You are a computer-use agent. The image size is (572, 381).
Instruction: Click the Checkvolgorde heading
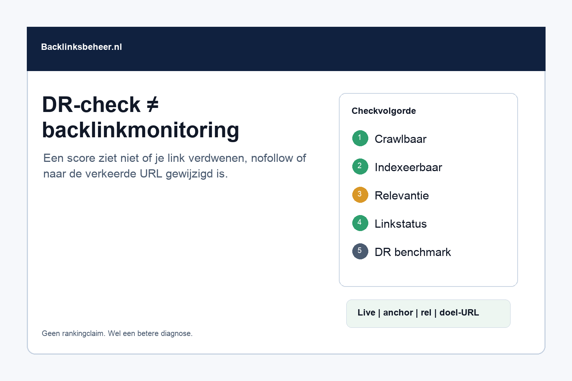[384, 111]
